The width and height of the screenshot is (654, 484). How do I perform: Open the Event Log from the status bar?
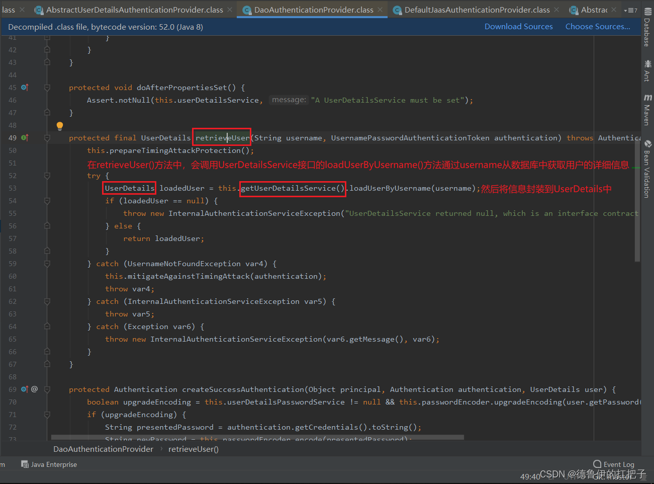[x=614, y=464]
